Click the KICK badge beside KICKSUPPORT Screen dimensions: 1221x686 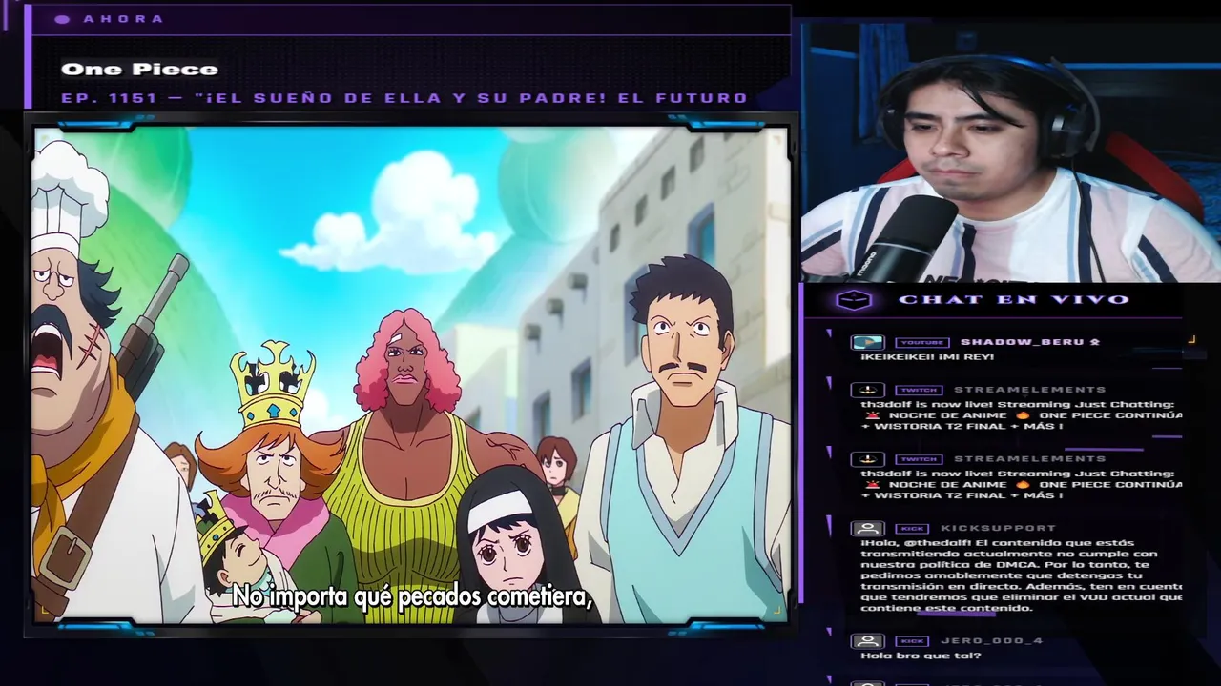tap(912, 529)
